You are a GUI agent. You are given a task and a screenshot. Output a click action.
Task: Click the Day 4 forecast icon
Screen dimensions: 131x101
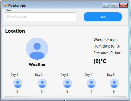pyautogui.click(x=91, y=83)
